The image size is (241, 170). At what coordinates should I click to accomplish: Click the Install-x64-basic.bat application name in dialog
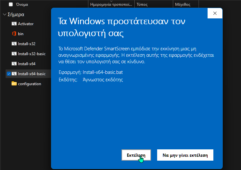point(103,72)
